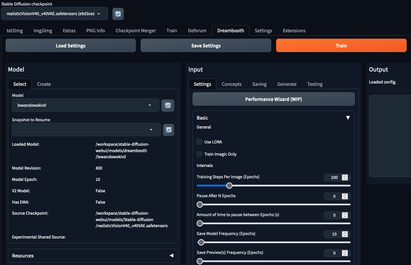Open the lewandowskiv0 Model dropdown
The width and height of the screenshot is (411, 265).
pyautogui.click(x=85, y=105)
